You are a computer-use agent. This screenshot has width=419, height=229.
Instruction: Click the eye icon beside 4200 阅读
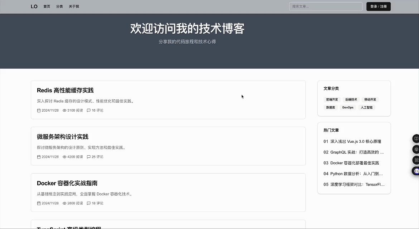(64, 157)
